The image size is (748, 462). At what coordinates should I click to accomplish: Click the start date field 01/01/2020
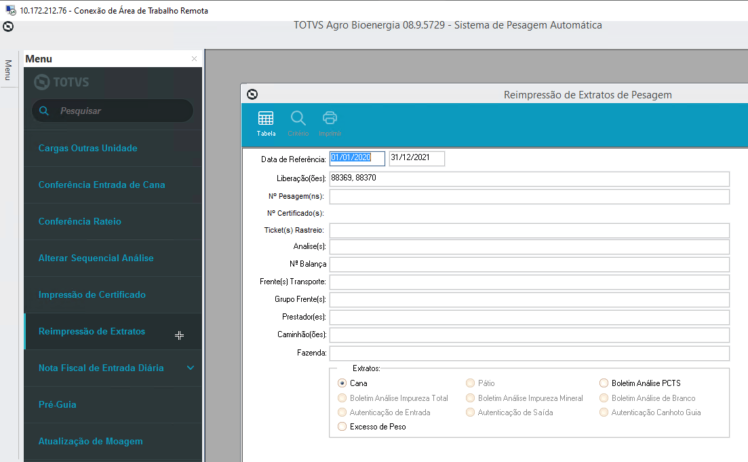357,159
